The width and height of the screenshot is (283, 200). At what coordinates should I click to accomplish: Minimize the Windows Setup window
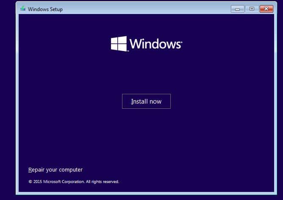click(x=237, y=8)
